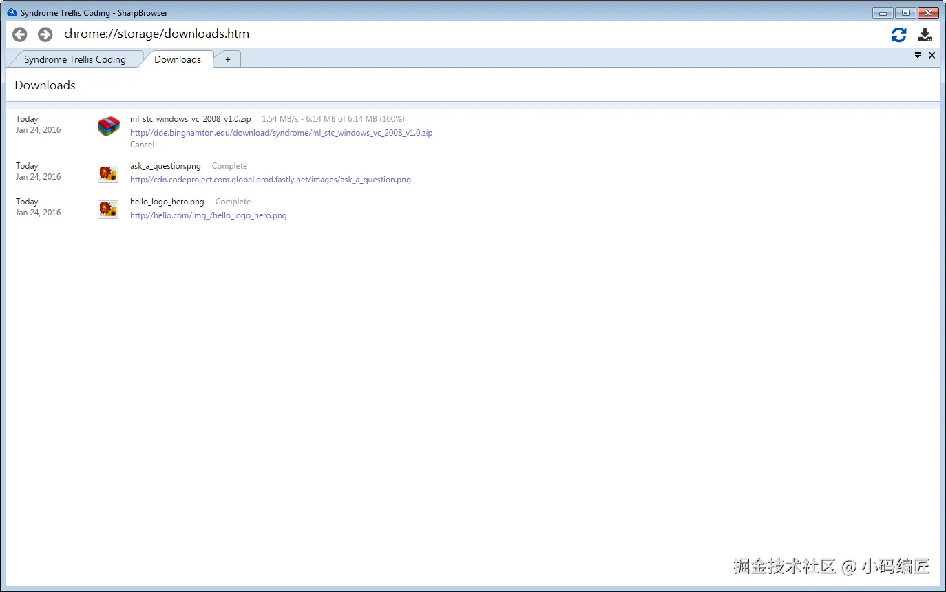Click the Back navigation arrow
946x592 pixels.
coord(20,34)
